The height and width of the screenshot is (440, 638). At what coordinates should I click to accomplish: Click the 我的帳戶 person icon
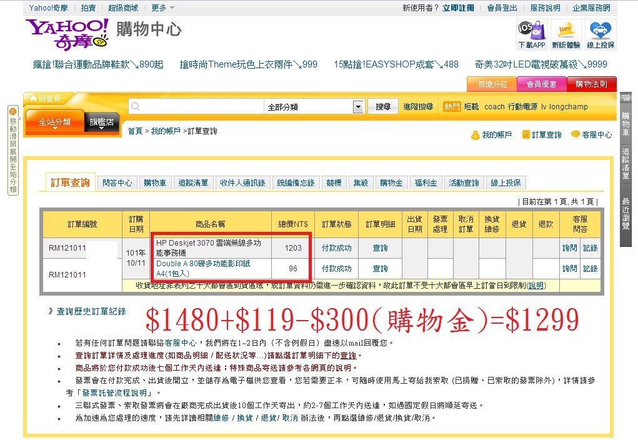click(475, 135)
